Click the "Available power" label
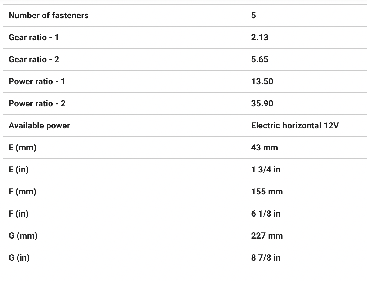The width and height of the screenshot is (367, 281). click(39, 126)
